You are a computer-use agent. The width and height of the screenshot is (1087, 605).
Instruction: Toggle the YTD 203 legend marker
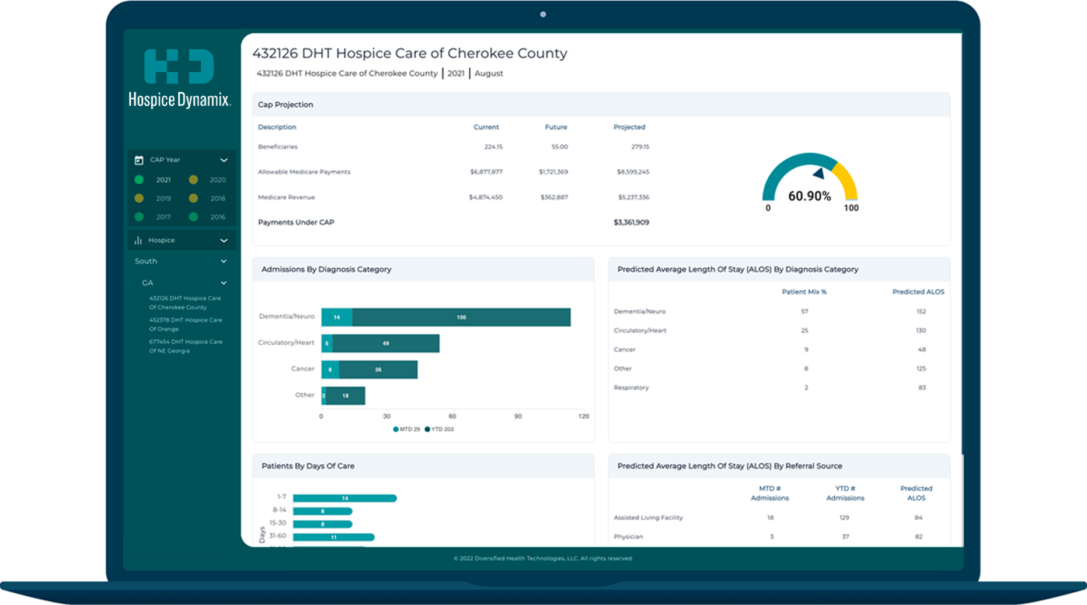(427, 429)
